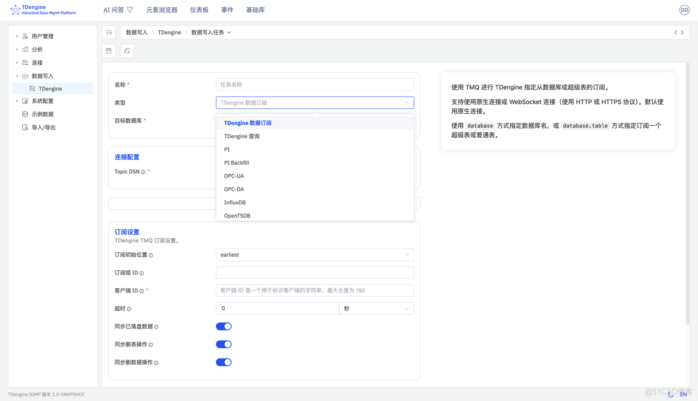Open the 基础库 top menu
The image size is (698, 401).
point(255,10)
